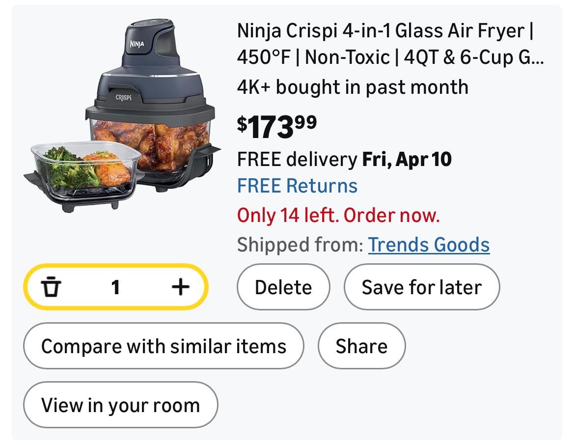Image resolution: width=574 pixels, height=445 pixels.
Task: Click the CRISPi label on the fryer
Action: (123, 97)
